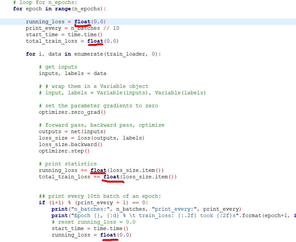The image size is (296, 242).
Task: Click the "optimizer.step()" call
Action: [x=64, y=151]
